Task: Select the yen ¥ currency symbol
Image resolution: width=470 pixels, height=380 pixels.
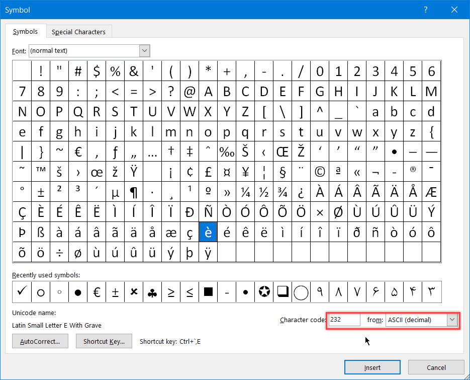Action: 245,172
